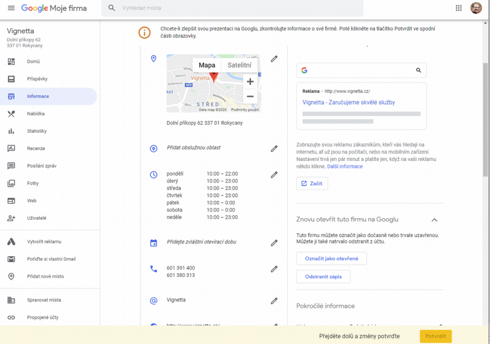Click the service area target icon
The width and height of the screenshot is (490, 344).
click(153, 149)
